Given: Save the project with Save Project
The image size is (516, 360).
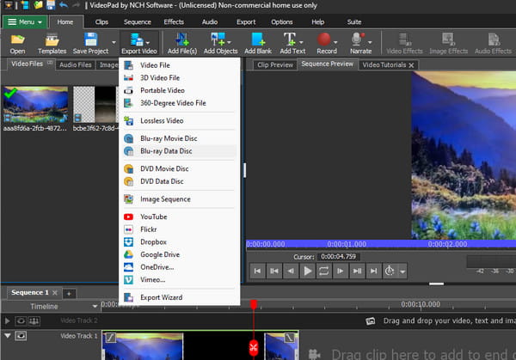Looking at the screenshot, I should (90, 44).
